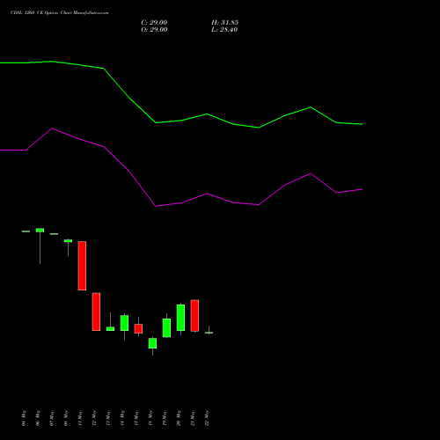Select the open value O: 29.00
The image size is (440, 440).
(154, 30)
